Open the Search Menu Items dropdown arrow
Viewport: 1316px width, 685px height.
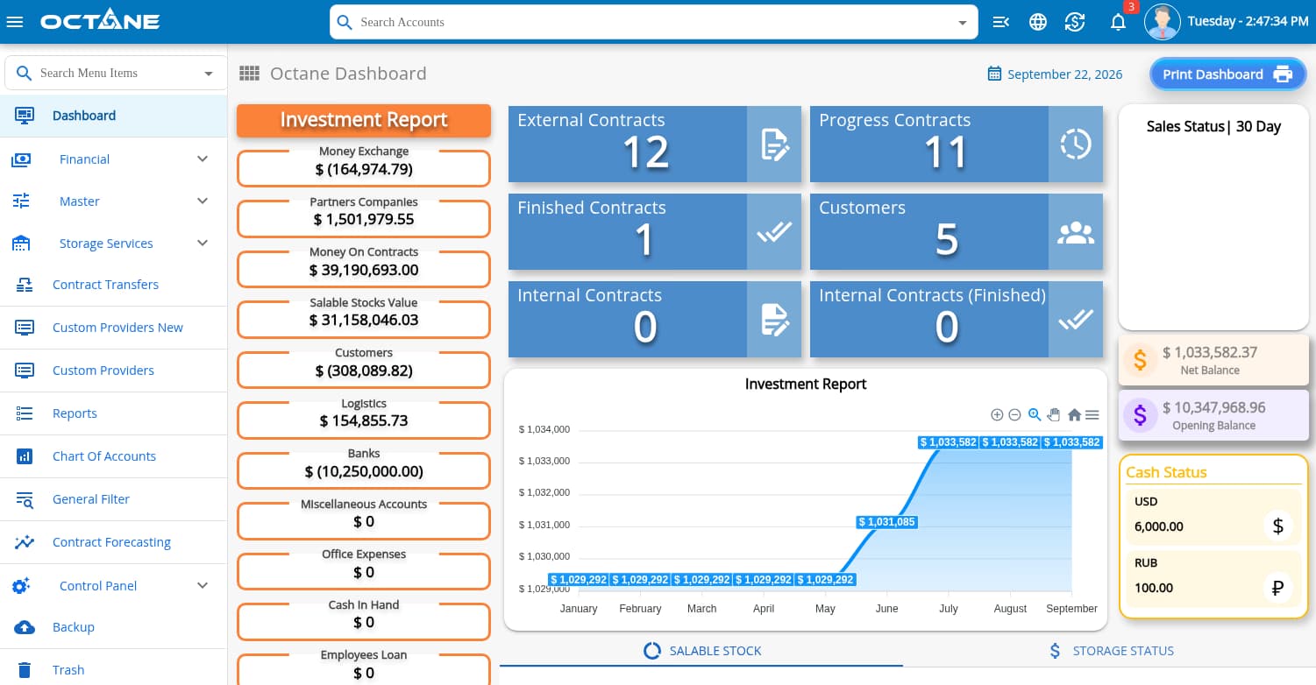[x=209, y=74]
